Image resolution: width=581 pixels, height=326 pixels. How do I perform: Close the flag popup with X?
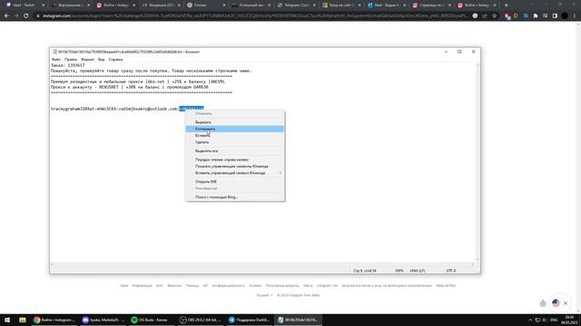tap(566, 303)
